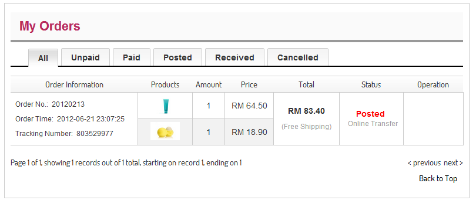
Task: Select the Posted tab
Action: coord(177,57)
